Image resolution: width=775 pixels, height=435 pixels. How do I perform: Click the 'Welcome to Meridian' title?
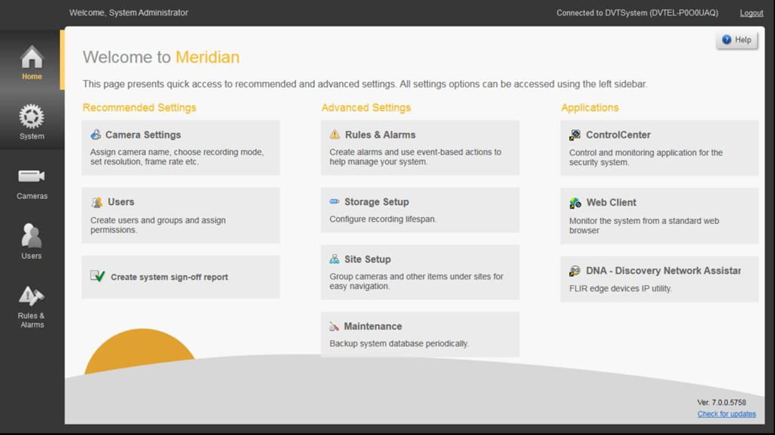pyautogui.click(x=161, y=57)
